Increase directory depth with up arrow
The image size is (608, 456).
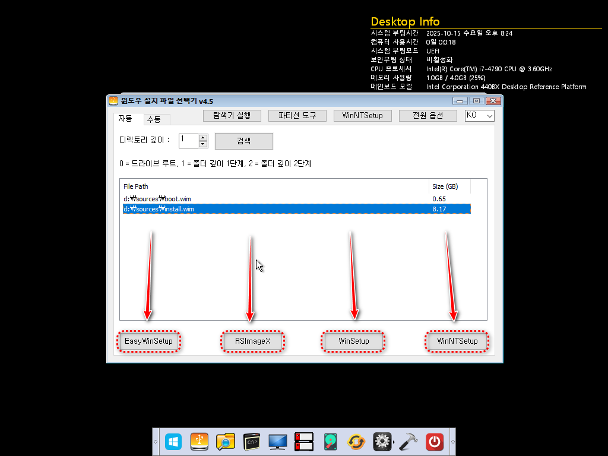tap(203, 138)
